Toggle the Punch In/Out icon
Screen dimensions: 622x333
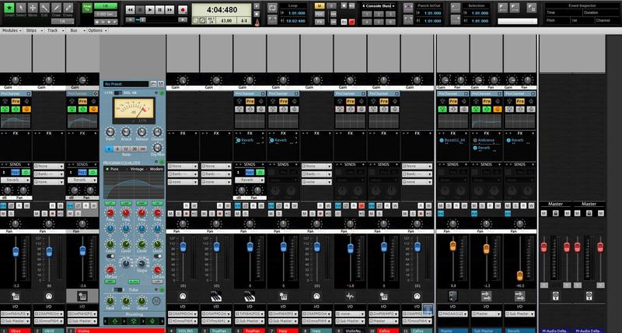(x=408, y=8)
